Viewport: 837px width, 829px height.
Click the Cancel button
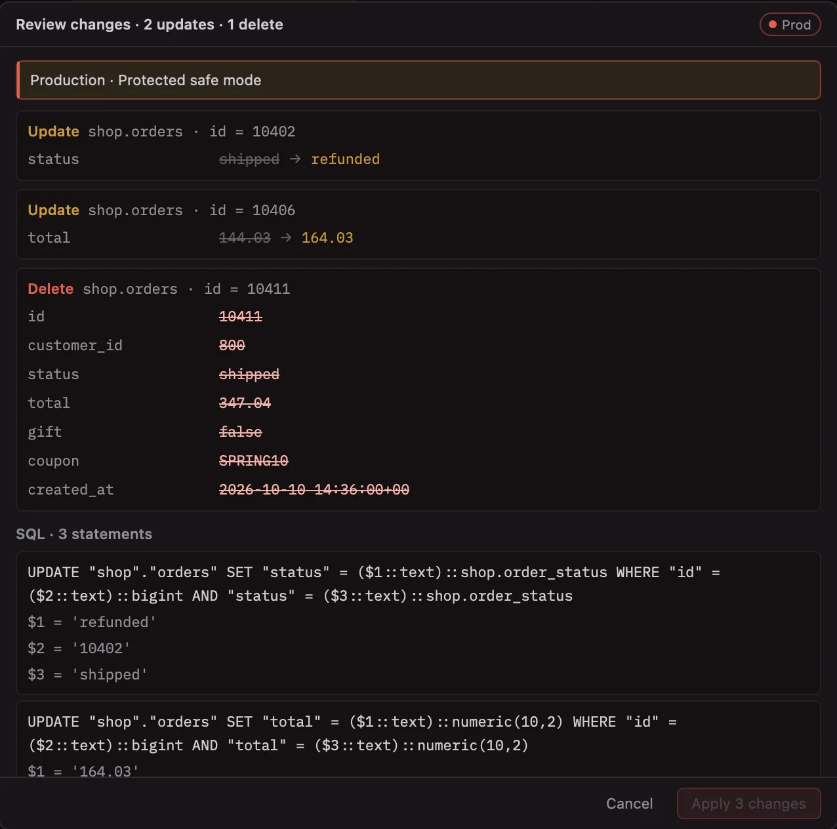point(629,803)
